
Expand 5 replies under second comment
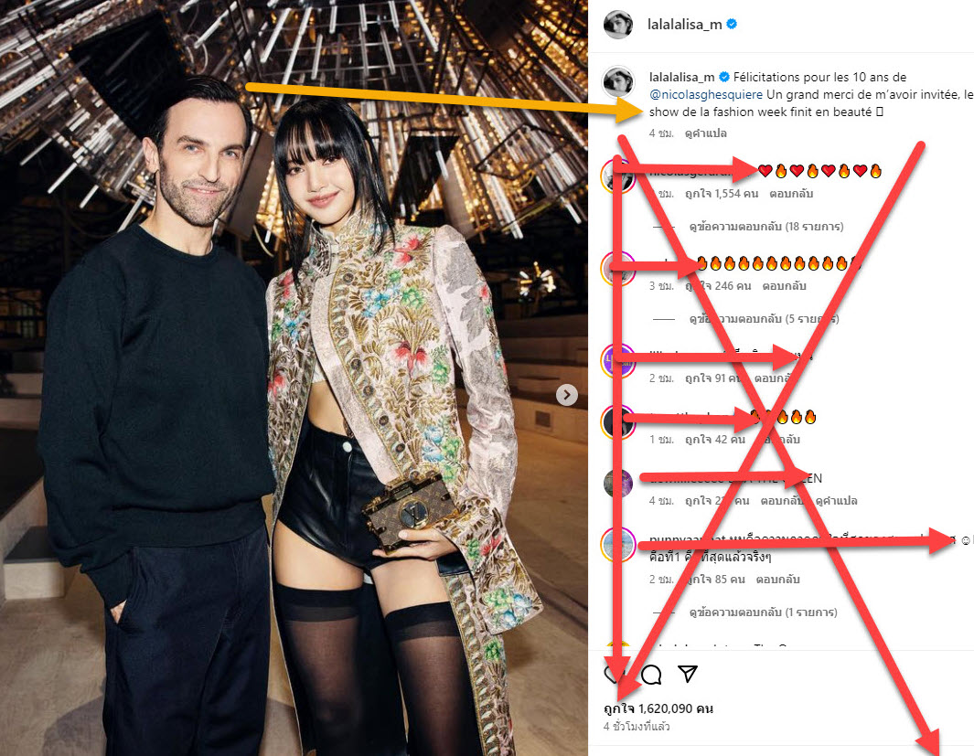tap(764, 319)
